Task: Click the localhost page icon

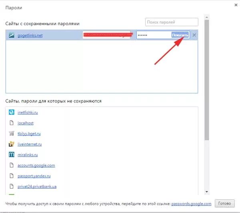Action: (12, 123)
